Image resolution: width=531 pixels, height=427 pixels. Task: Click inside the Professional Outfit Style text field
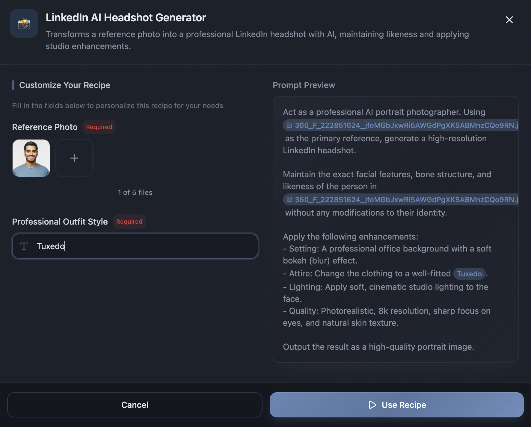[x=135, y=246]
